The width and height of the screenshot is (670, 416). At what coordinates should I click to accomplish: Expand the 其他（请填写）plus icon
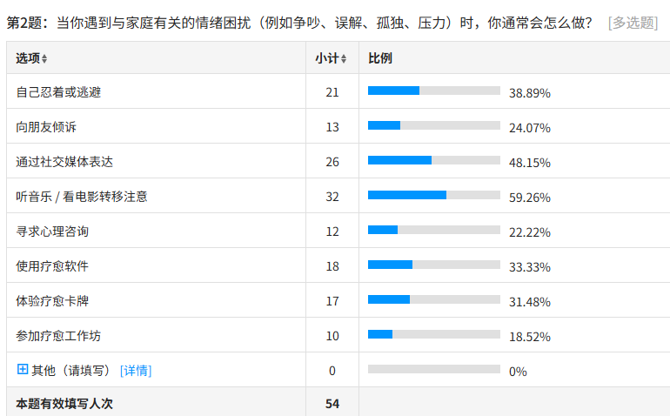[23, 370]
